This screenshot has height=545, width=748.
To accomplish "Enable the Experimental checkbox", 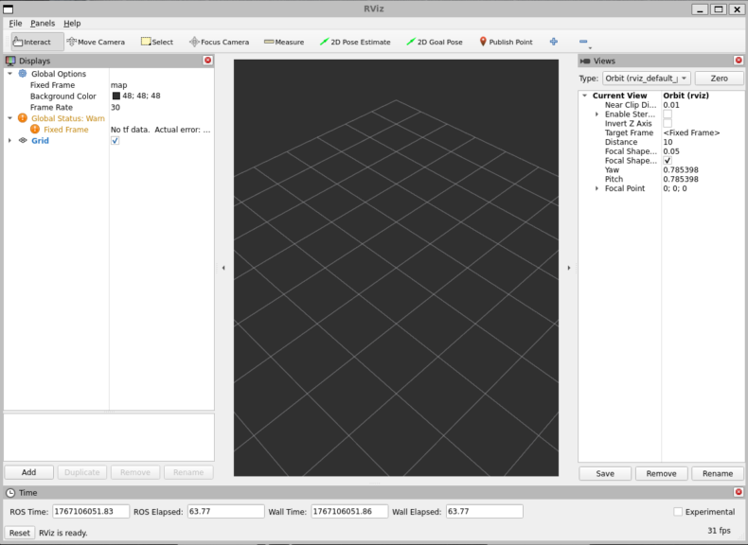I will coord(678,512).
